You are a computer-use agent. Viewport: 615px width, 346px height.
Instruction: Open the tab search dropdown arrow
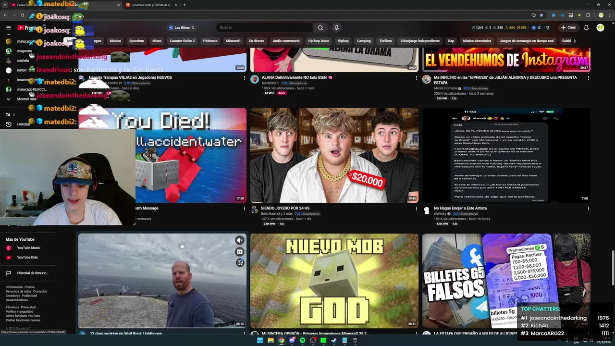[4, 5]
